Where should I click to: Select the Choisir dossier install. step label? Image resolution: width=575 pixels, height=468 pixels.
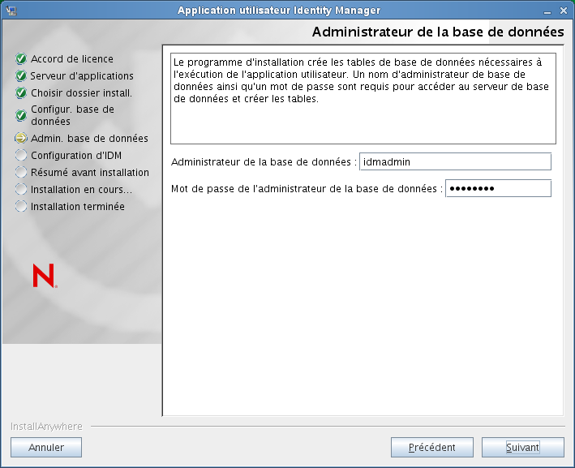coord(81,92)
